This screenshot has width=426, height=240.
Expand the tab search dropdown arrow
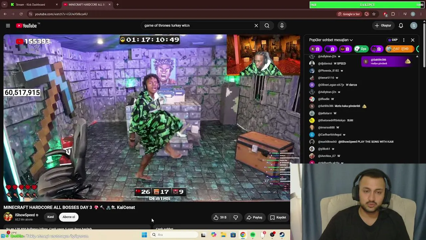click(x=5, y=5)
